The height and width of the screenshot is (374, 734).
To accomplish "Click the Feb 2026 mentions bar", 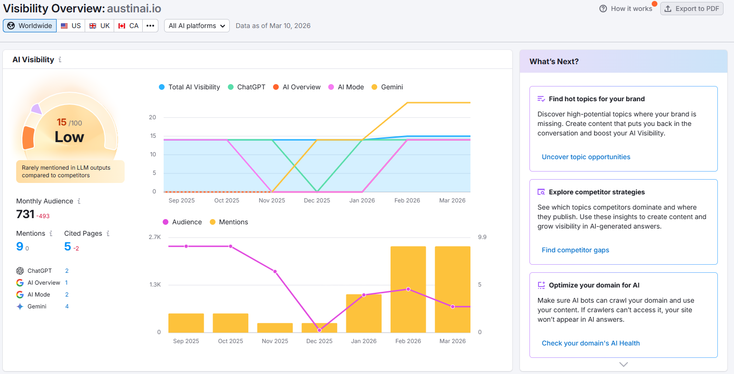I will pos(408,289).
